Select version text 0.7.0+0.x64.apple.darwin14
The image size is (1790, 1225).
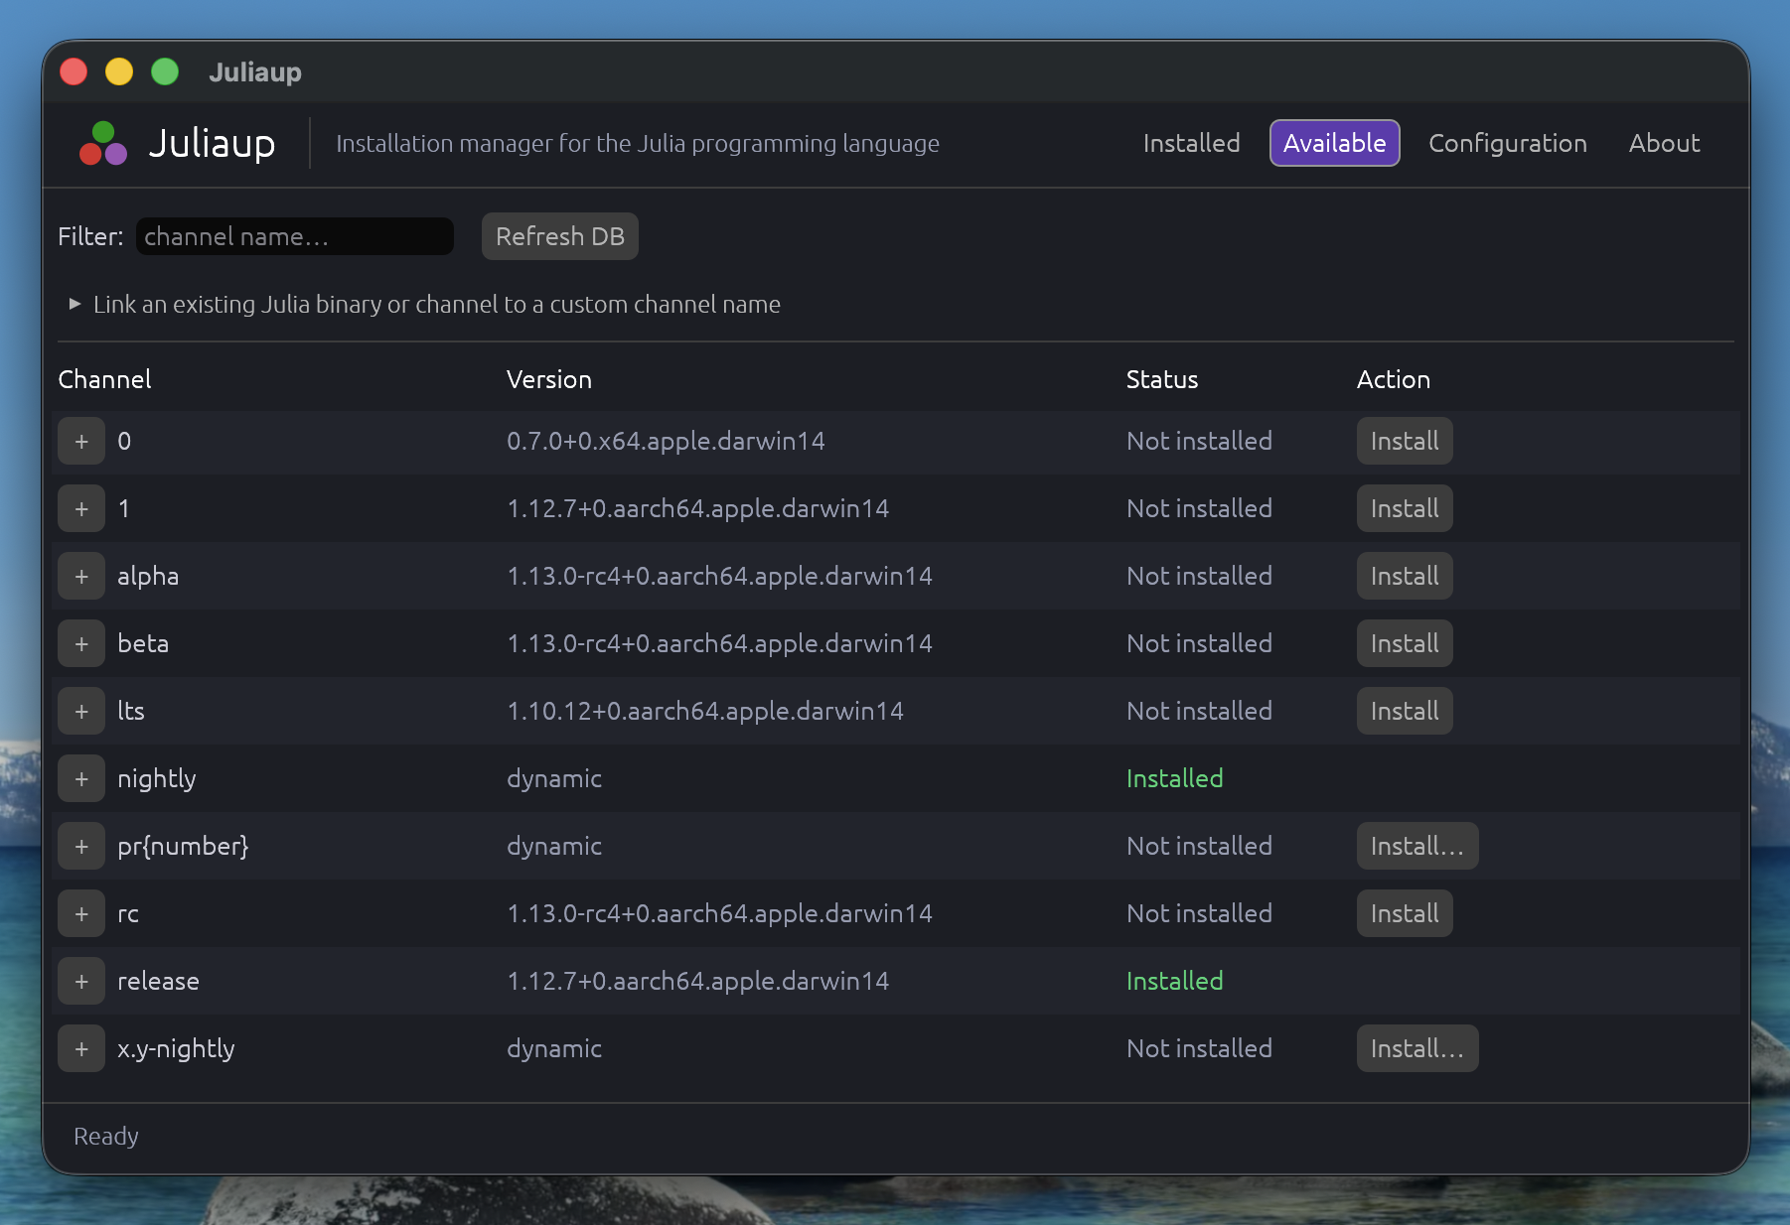tap(666, 441)
